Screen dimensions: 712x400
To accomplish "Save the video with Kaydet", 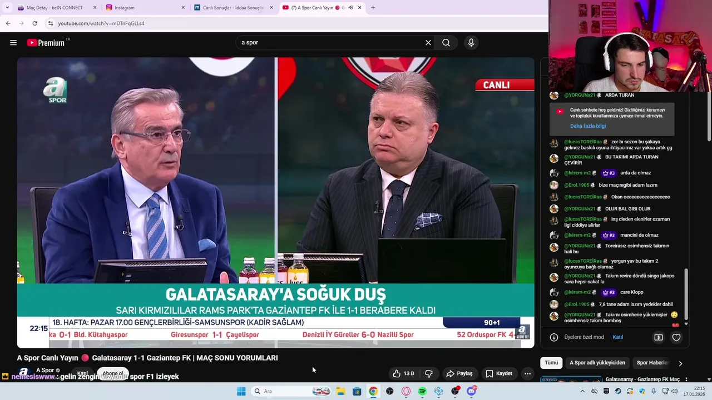I will tap(498, 373).
